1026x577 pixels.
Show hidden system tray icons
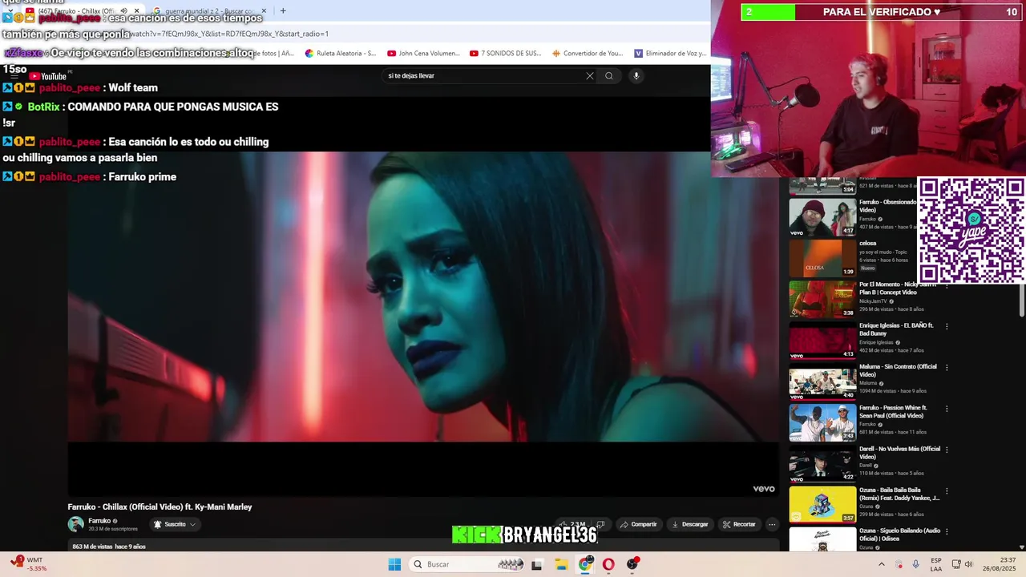(x=881, y=564)
